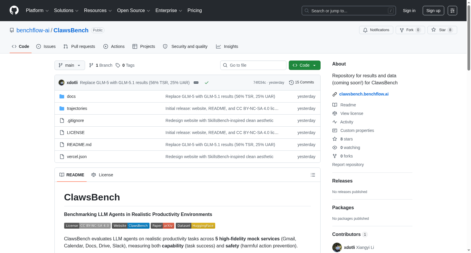Image resolution: width=471 pixels, height=253 pixels.
Task: Click the README.md file icon
Action: tap(62, 145)
